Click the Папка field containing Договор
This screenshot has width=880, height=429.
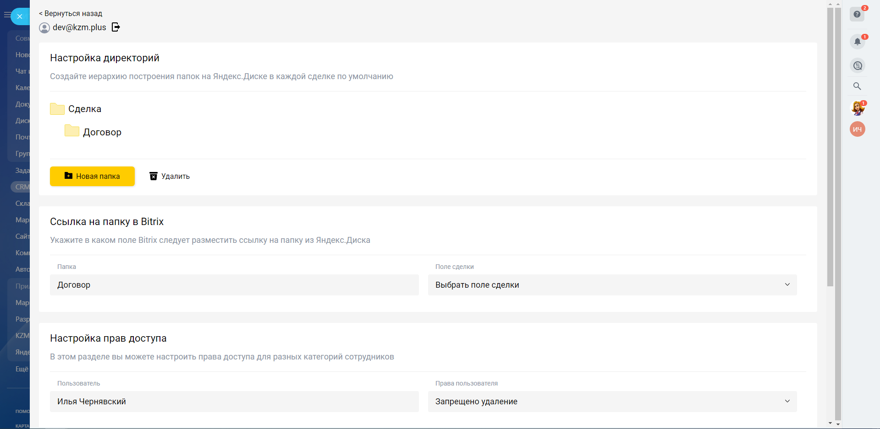pyautogui.click(x=234, y=285)
